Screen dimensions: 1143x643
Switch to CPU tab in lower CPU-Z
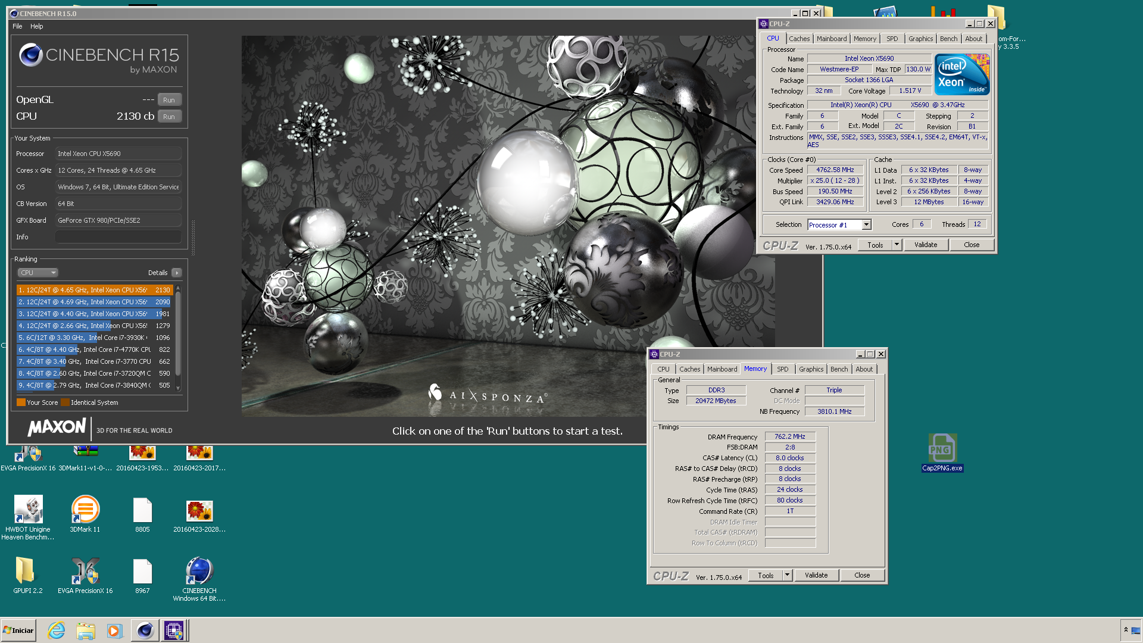663,369
